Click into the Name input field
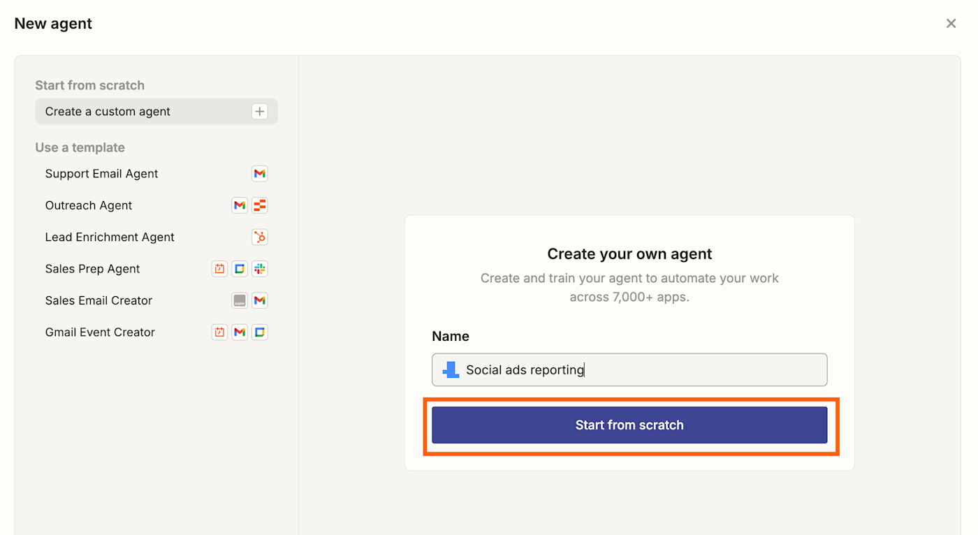This screenshot has height=535, width=978. pos(629,369)
